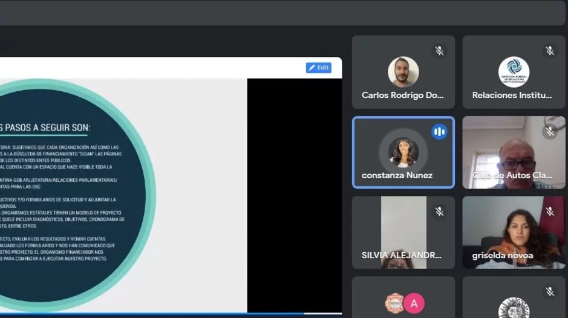Click the black area of the shared presentation
This screenshot has width=568, height=318.
[295, 195]
